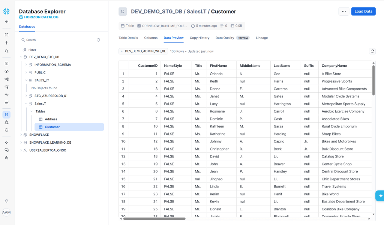Switch to the Columns tab

coord(151,38)
